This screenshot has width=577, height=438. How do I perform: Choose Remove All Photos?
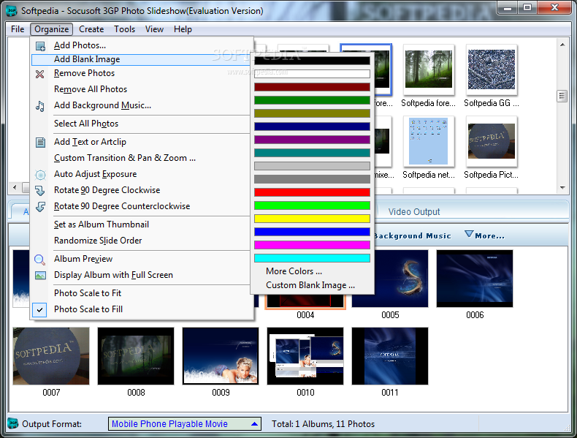(x=91, y=89)
